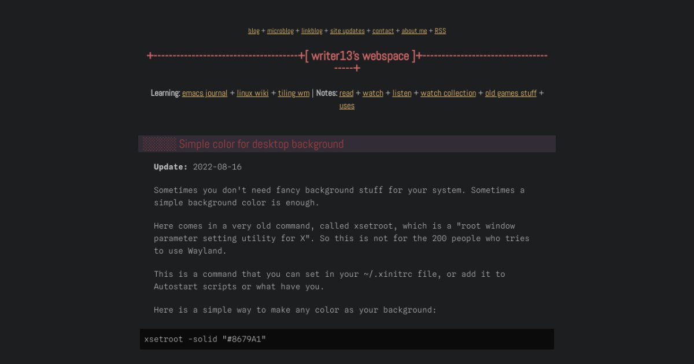The image size is (694, 364).
Task: Click the contact link
Action: tap(383, 31)
